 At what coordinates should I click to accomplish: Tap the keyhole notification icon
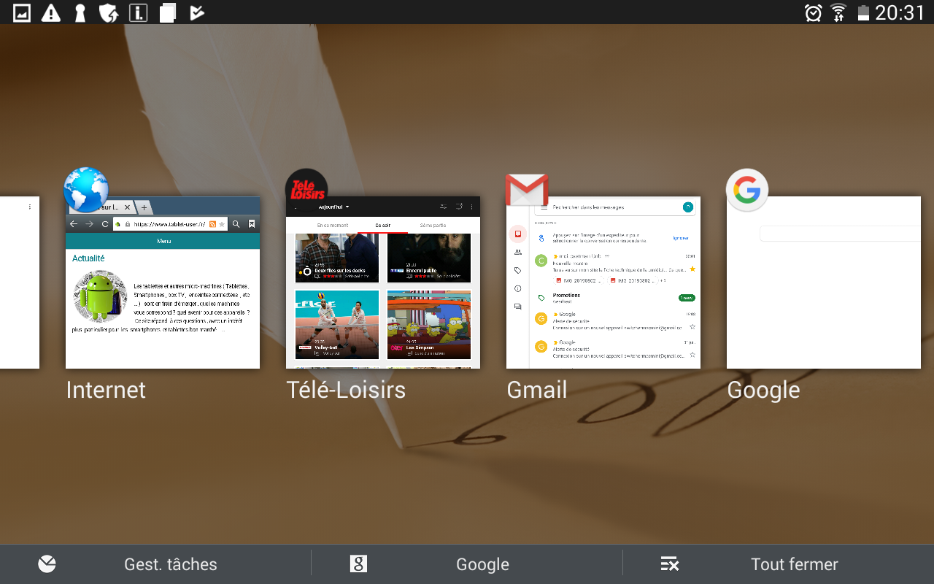[80, 12]
